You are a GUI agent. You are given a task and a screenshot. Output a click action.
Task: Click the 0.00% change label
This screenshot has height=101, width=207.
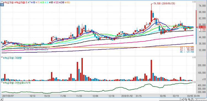click(203, 30)
